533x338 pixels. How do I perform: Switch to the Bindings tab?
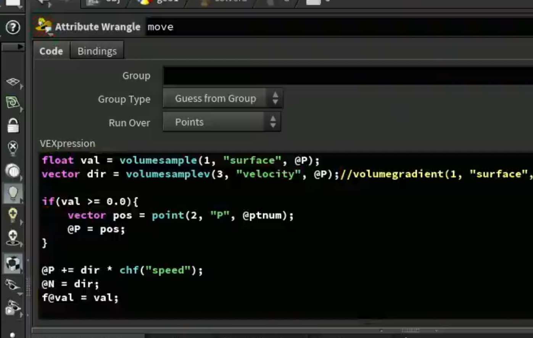(x=97, y=51)
